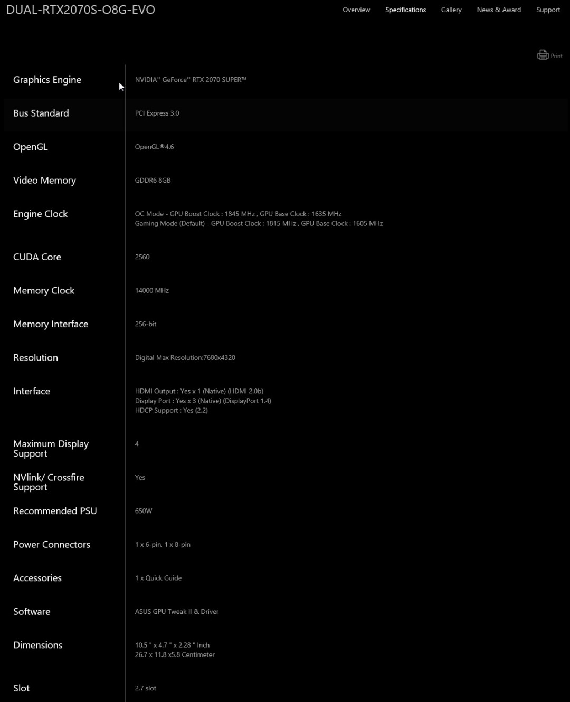Click the DUAL-RTX2070S-O8G-EVO product title
This screenshot has height=702, width=570.
click(x=81, y=10)
